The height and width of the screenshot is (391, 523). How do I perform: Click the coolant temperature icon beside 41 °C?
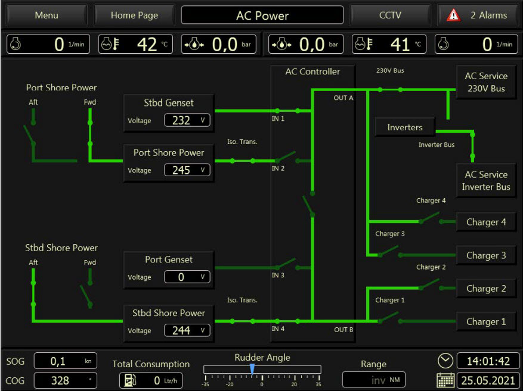(x=361, y=44)
